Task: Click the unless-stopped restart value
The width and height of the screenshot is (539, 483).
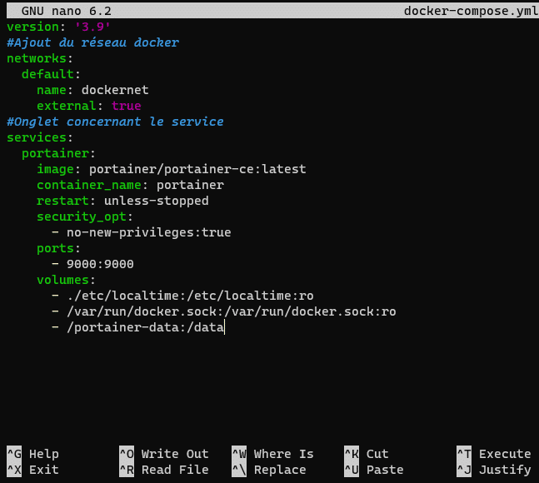Action: coord(157,201)
